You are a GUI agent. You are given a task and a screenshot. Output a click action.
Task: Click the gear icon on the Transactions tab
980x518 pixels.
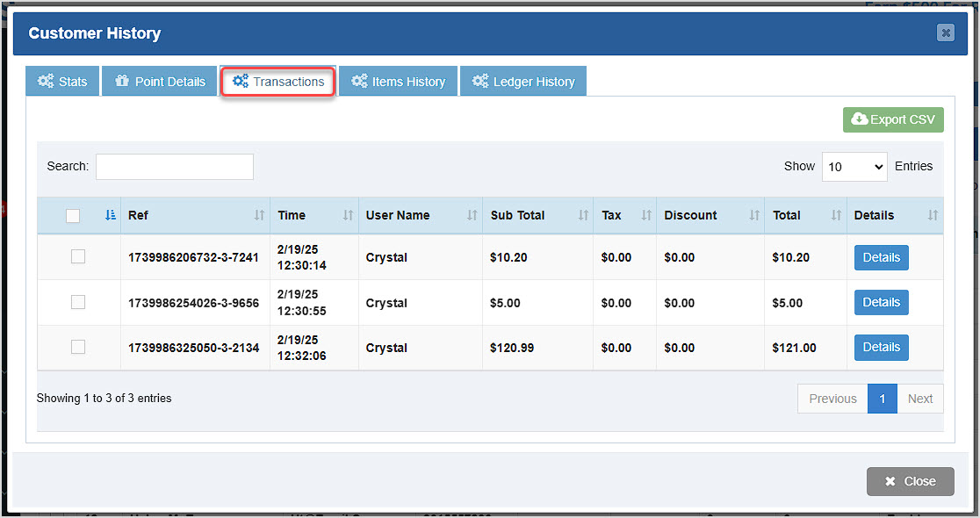click(240, 81)
